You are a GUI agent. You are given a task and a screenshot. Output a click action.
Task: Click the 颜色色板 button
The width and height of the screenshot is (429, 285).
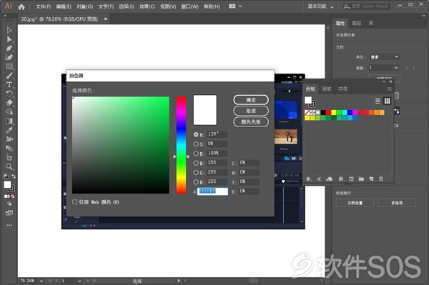[251, 121]
